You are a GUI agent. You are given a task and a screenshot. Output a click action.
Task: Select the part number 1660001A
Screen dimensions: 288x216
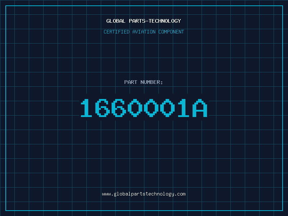coord(144,108)
